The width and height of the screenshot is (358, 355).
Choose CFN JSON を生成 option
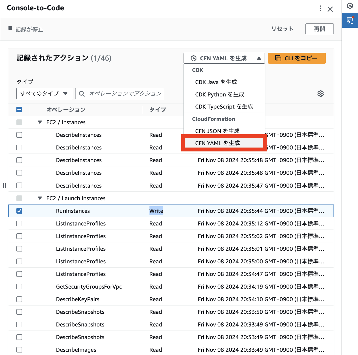217,131
